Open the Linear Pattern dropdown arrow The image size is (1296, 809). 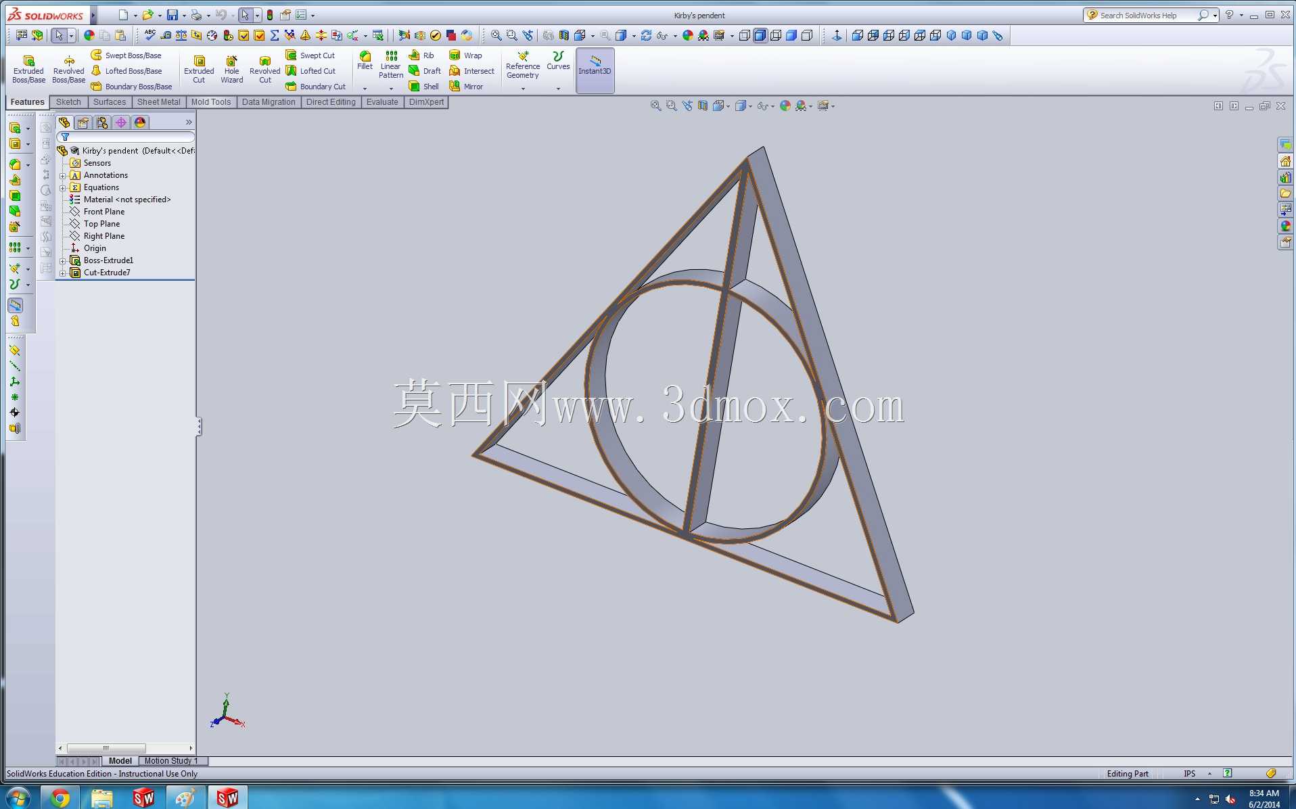[391, 88]
